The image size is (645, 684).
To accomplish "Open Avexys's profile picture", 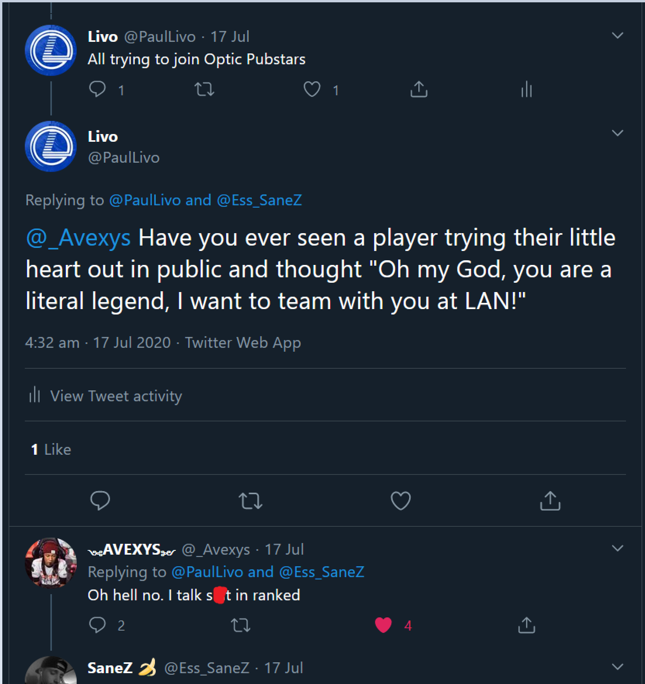I will point(51,562).
